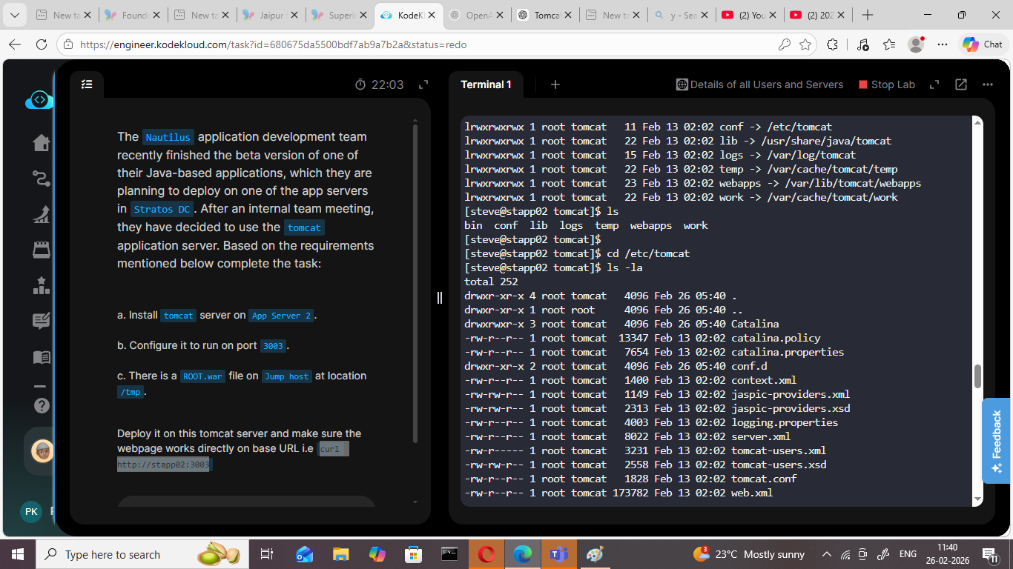
Task: Click the task description scrollbar
Action: 415,285
